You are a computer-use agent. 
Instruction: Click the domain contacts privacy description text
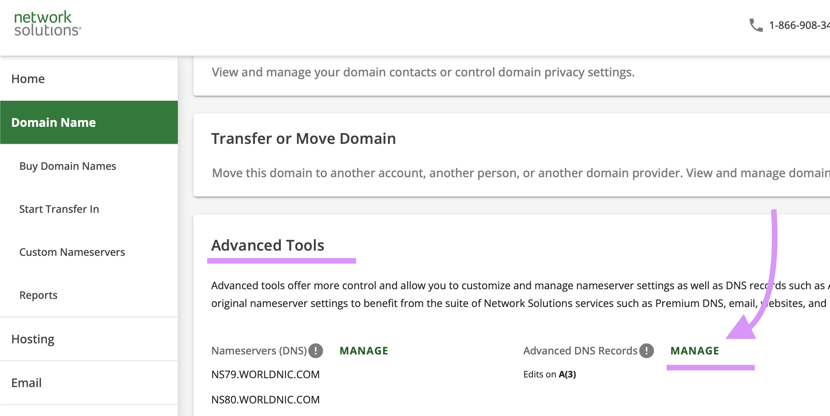point(423,72)
